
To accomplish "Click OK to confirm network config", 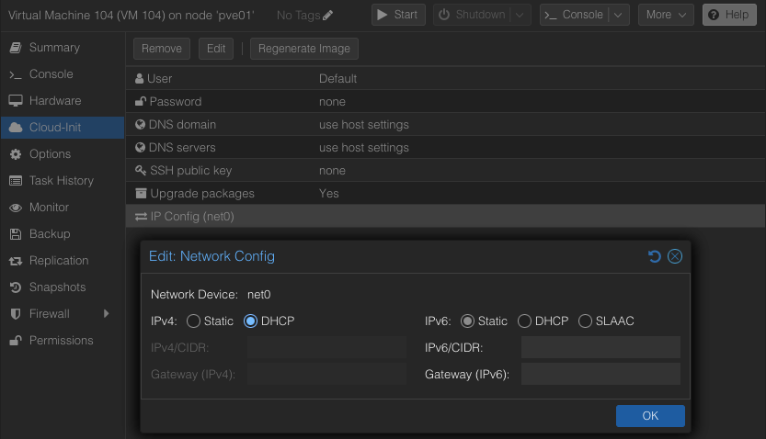I will (650, 416).
